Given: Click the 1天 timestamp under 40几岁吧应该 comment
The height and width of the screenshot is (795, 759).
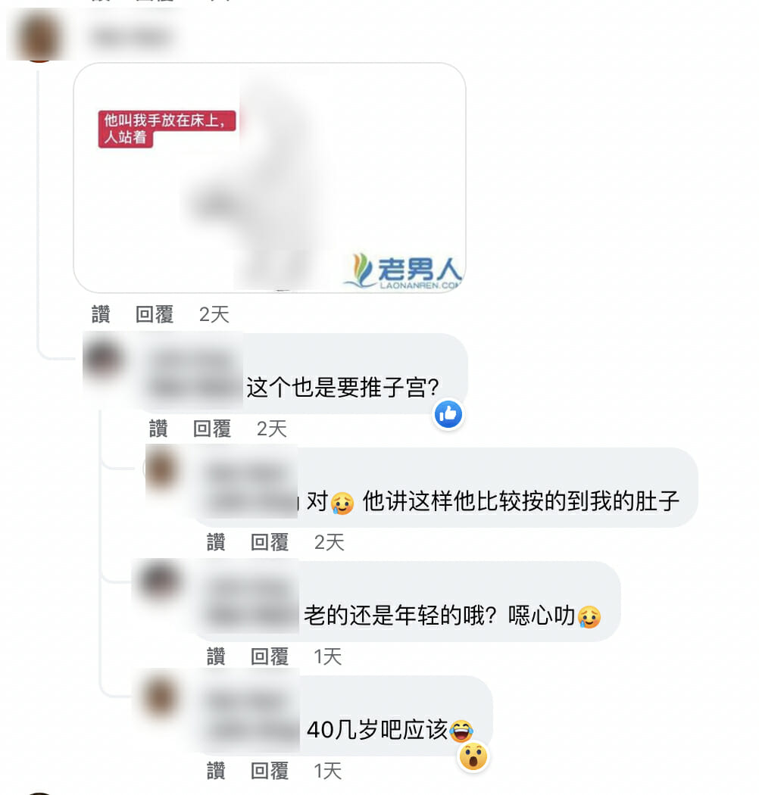Looking at the screenshot, I should (x=328, y=772).
